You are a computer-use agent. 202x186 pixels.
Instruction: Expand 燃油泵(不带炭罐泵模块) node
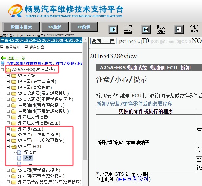(8, 141)
